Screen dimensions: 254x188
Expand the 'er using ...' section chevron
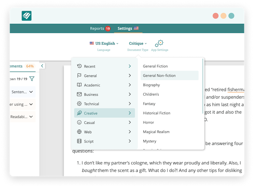(31, 104)
